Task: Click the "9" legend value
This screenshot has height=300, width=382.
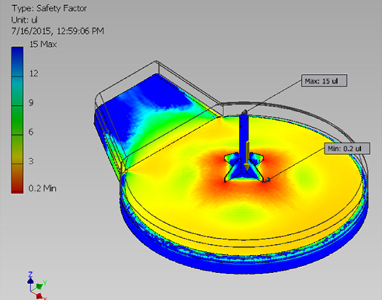Action: point(31,103)
